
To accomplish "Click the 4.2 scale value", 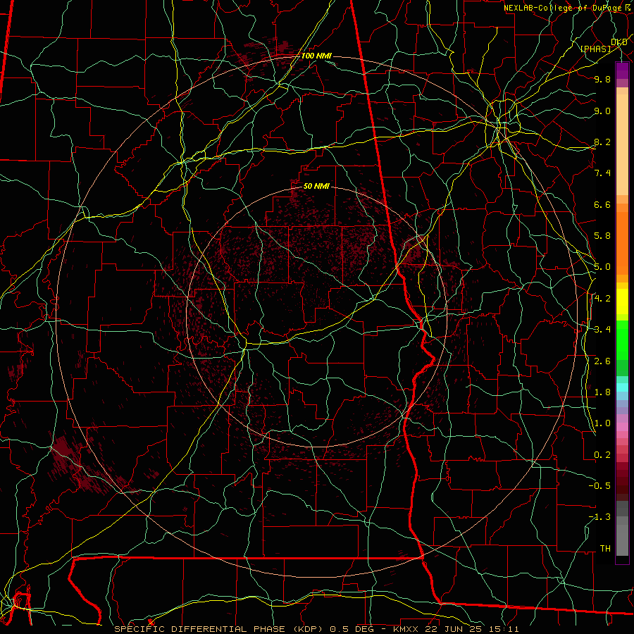I will pyautogui.click(x=602, y=299).
